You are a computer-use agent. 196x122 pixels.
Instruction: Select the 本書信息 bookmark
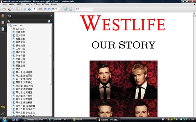[x=20, y=32]
